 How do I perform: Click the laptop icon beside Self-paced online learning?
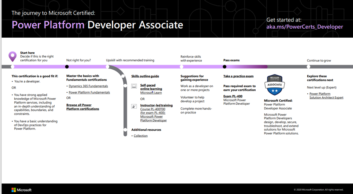point(134,86)
